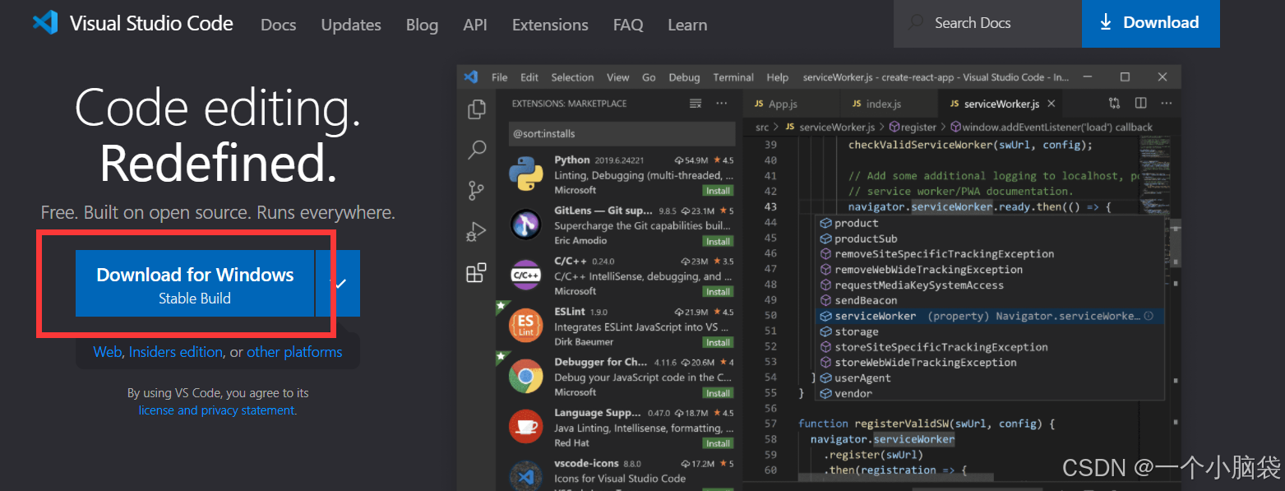Open the Search icon in activity bar
Screen dimensions: 1285x491
click(476, 150)
